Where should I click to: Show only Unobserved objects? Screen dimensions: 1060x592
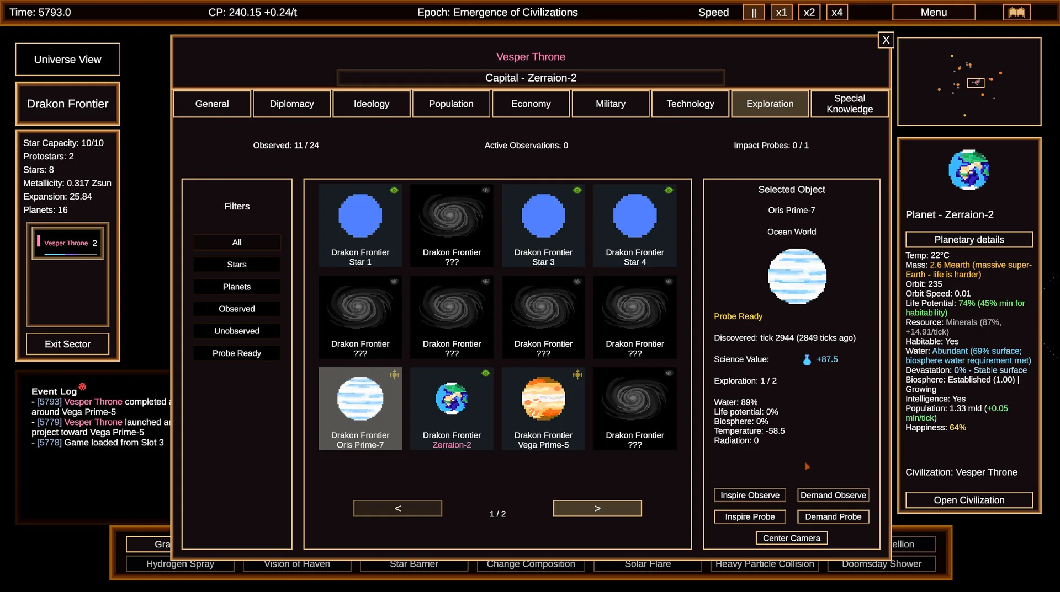coord(237,331)
